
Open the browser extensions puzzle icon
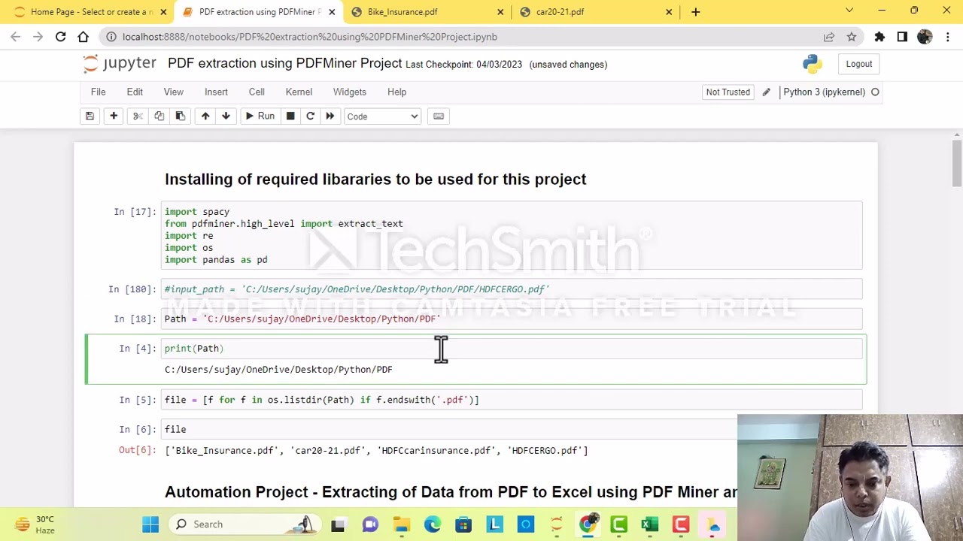tap(879, 37)
